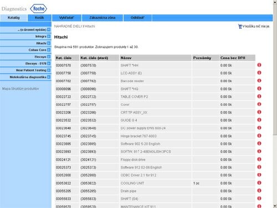The image size is (277, 208).
Task: Click Hitachi breadcrumb link
Action: point(90,26)
